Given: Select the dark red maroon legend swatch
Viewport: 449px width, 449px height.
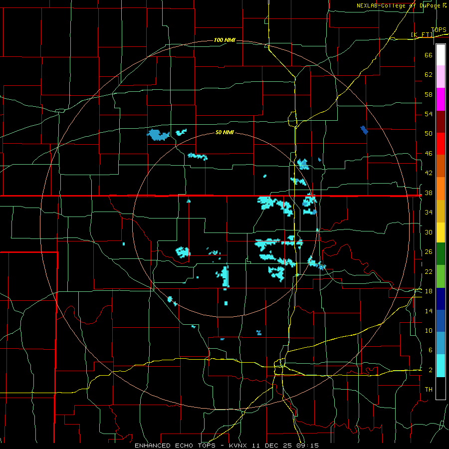Looking at the screenshot, I should (x=441, y=121).
